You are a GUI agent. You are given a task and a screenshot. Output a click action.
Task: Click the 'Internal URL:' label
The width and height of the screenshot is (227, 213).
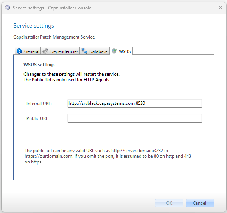(39, 104)
